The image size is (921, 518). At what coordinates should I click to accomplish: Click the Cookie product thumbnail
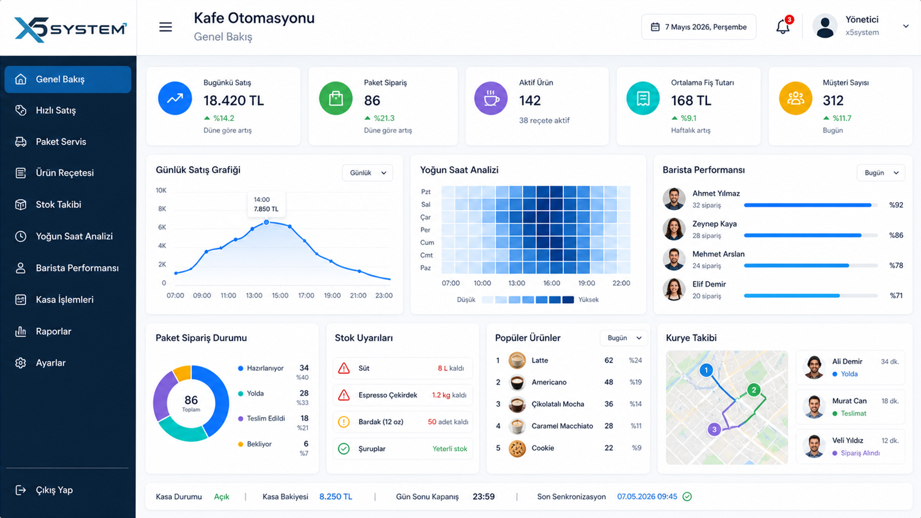tap(517, 449)
